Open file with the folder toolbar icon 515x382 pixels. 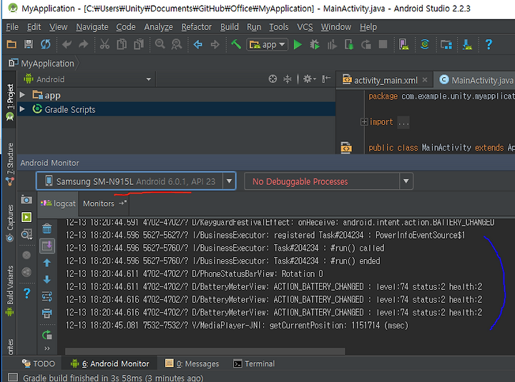coord(11,44)
